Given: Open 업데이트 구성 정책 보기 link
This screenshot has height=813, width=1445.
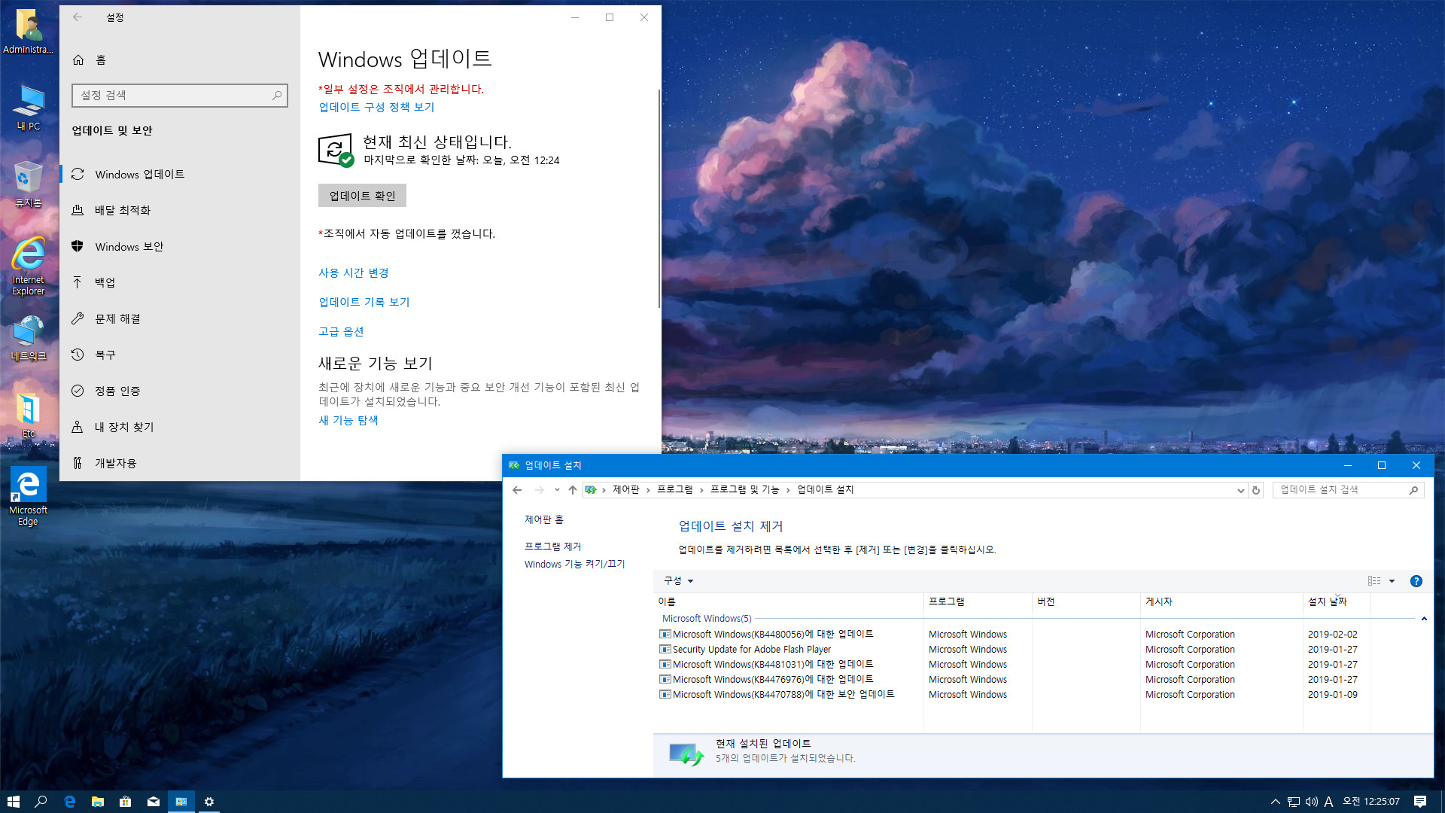Looking at the screenshot, I should coord(376,107).
